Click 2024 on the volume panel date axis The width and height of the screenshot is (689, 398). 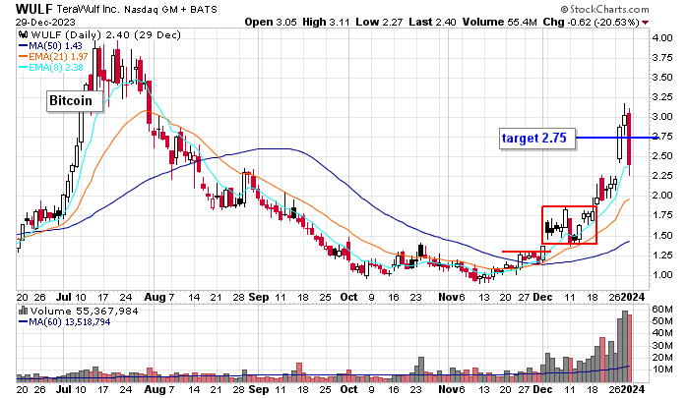click(633, 390)
